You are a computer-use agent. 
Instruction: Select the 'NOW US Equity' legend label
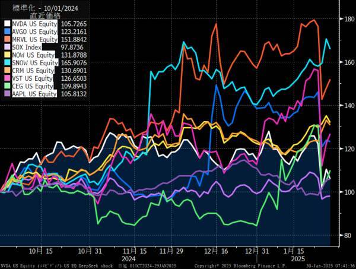(33, 55)
